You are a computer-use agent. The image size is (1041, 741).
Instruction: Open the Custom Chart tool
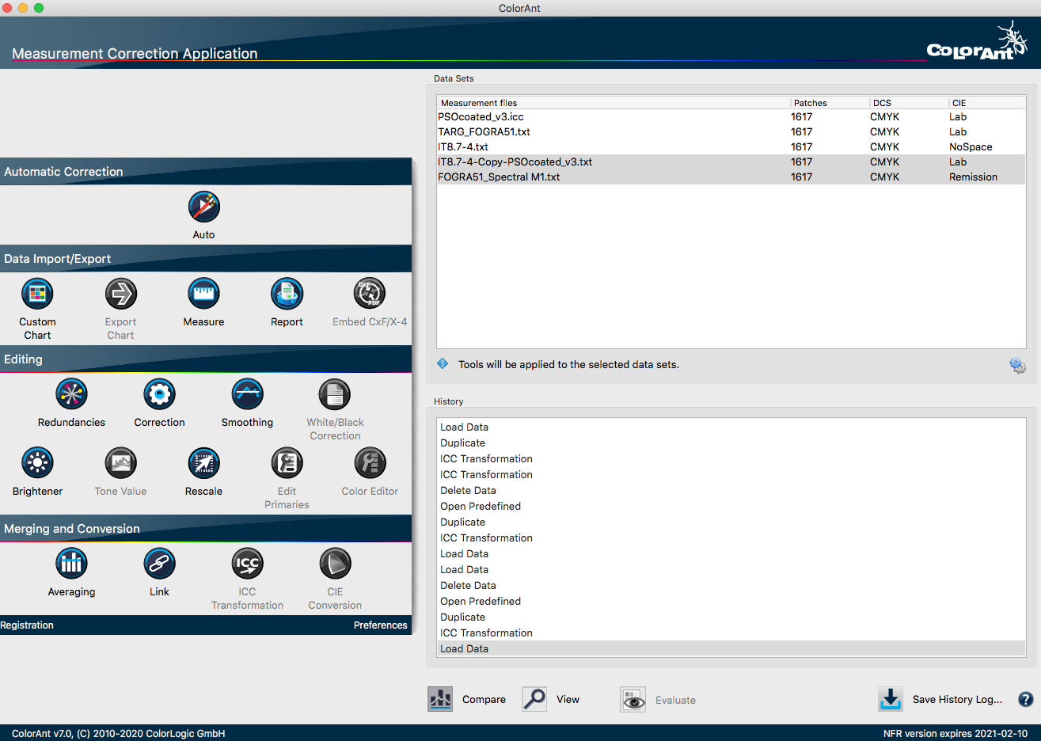pos(37,294)
